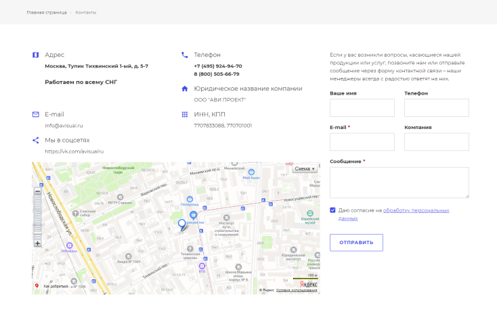Click into the Сообщение text area
The height and width of the screenshot is (311, 497).
pyautogui.click(x=399, y=183)
